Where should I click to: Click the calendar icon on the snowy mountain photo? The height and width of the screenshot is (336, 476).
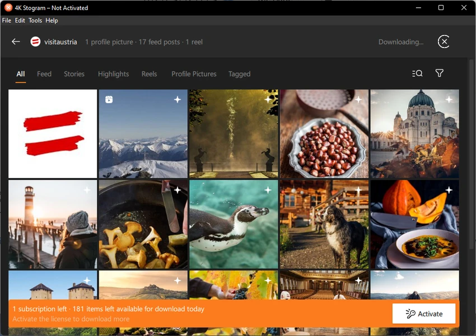pyautogui.click(x=109, y=100)
